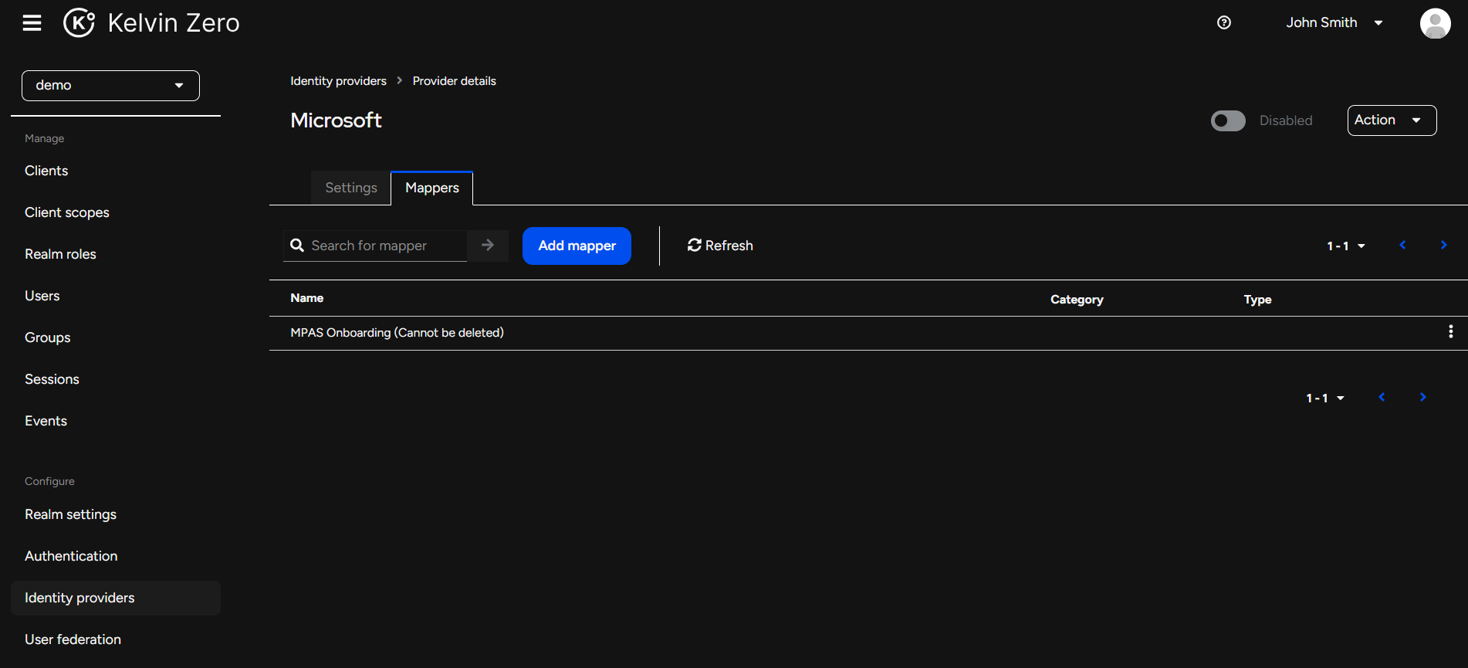
Task: Open Sessions in sidebar
Action: (52, 379)
